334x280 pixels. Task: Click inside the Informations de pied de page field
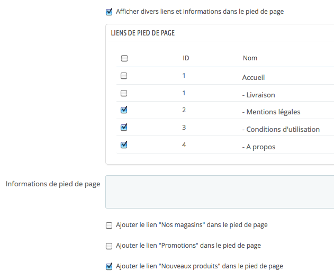220,192
